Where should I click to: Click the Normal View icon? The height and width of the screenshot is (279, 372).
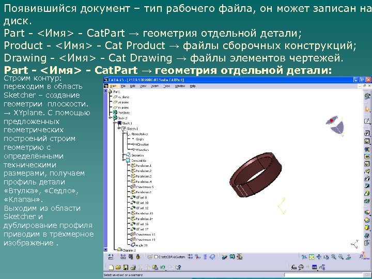click(348, 257)
